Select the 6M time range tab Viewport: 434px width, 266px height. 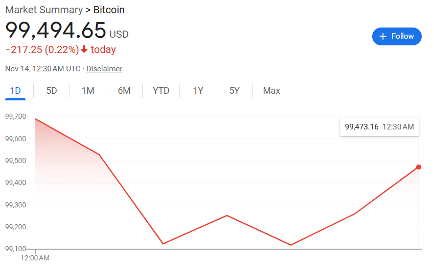coord(124,91)
